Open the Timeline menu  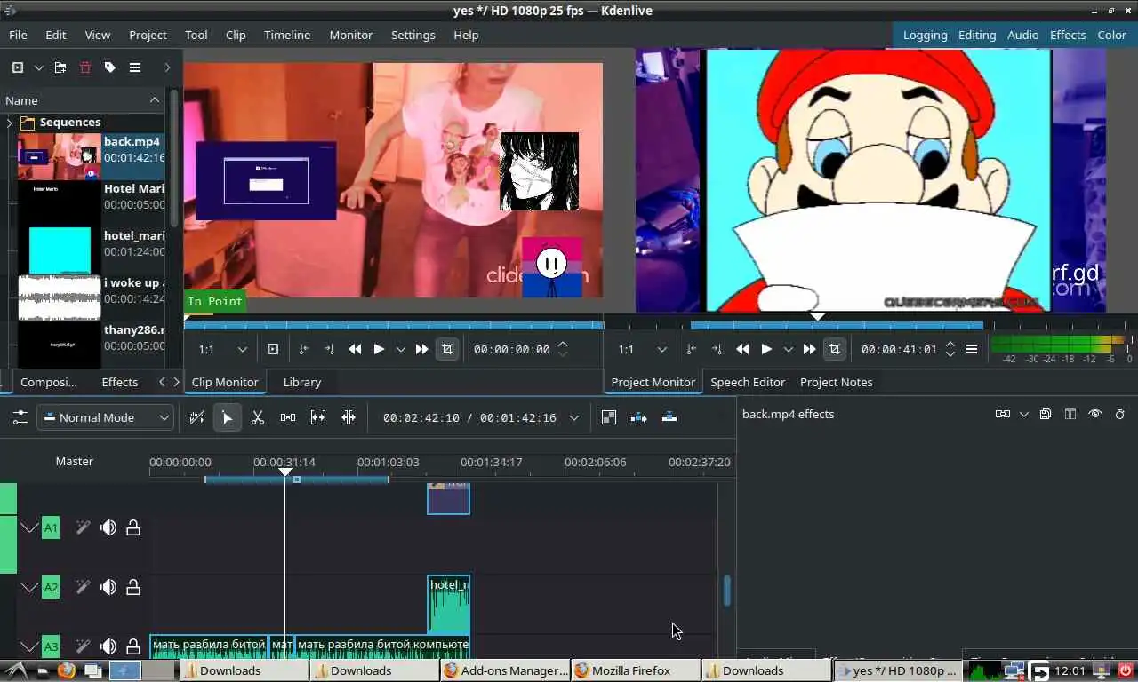(287, 35)
